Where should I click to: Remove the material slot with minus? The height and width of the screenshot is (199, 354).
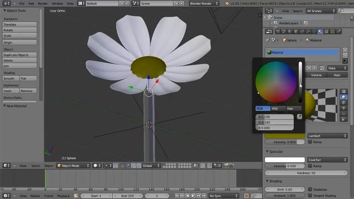click(x=345, y=55)
